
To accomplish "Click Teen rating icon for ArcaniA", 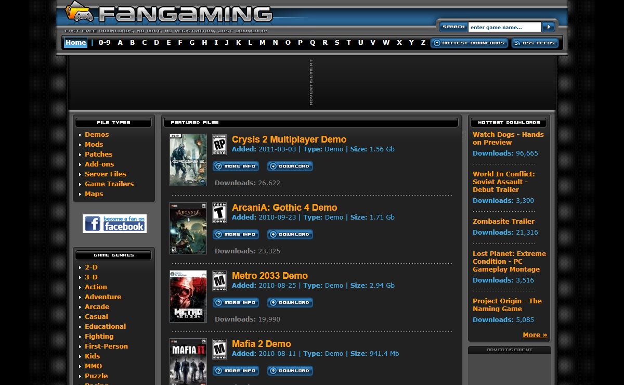I will click(219, 213).
